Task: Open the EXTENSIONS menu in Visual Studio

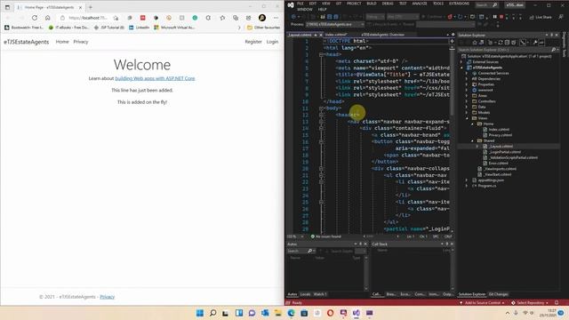Action: pos(459,4)
